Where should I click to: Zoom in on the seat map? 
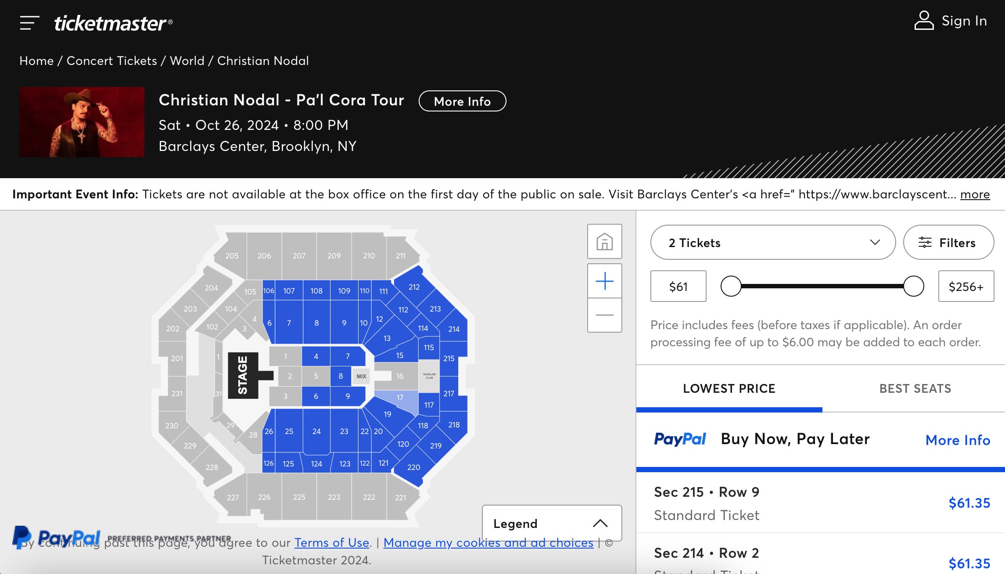click(x=604, y=281)
